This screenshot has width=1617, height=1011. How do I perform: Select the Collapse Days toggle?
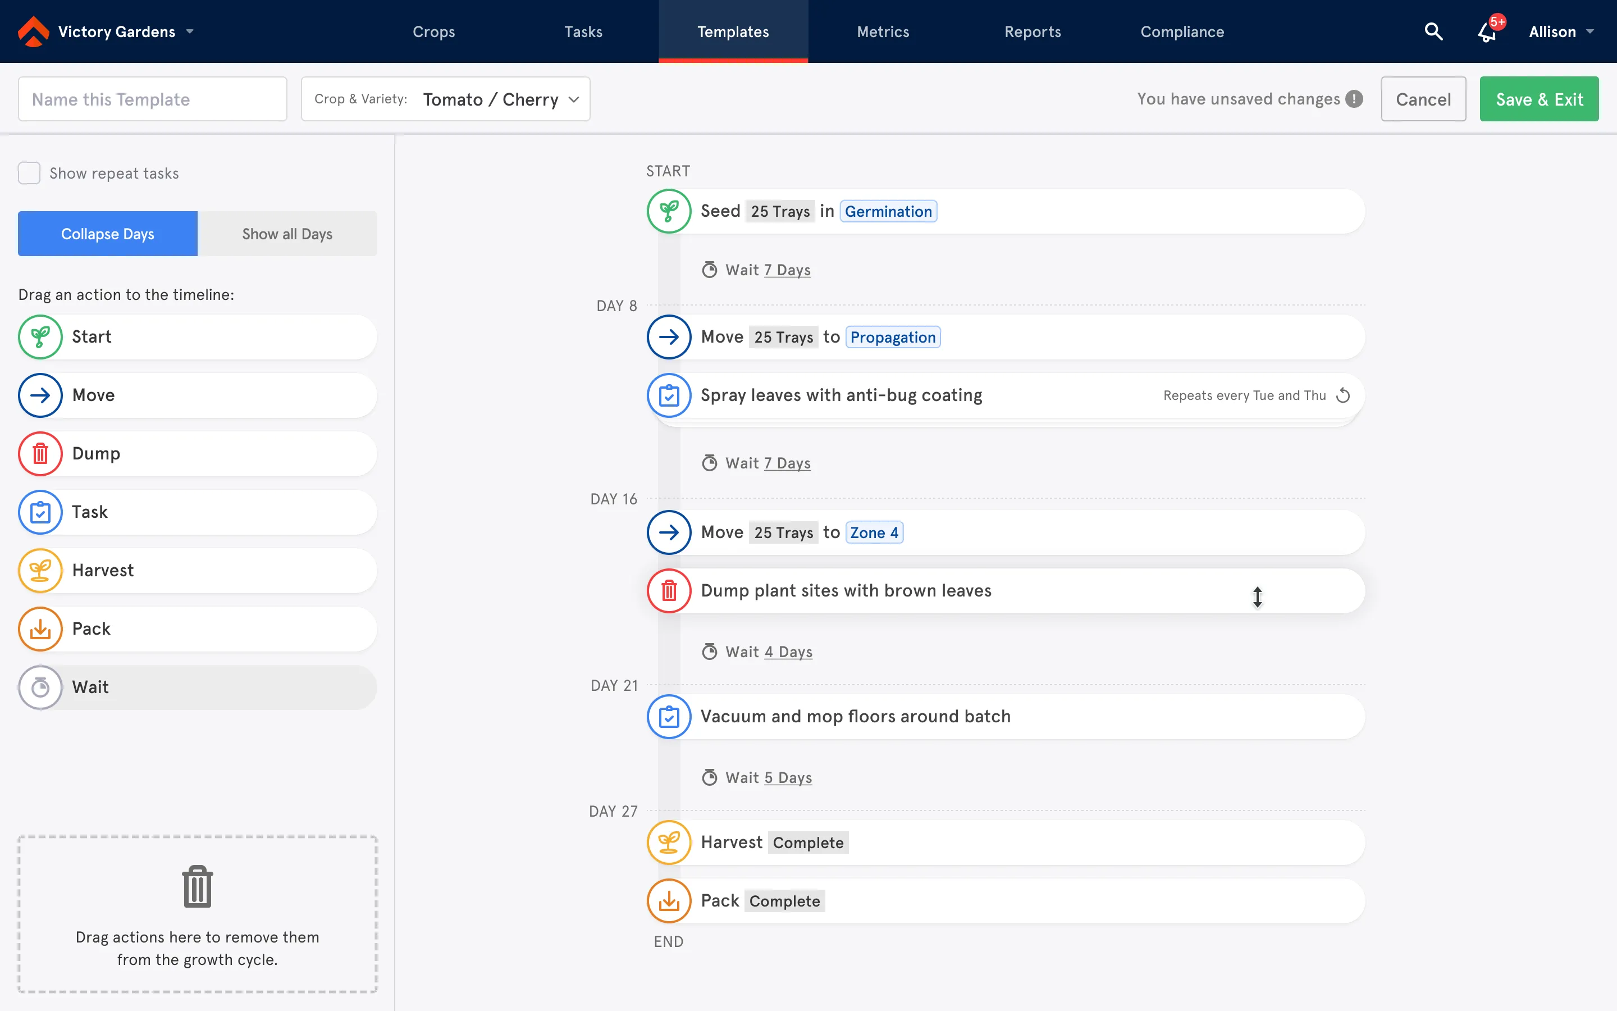108,234
